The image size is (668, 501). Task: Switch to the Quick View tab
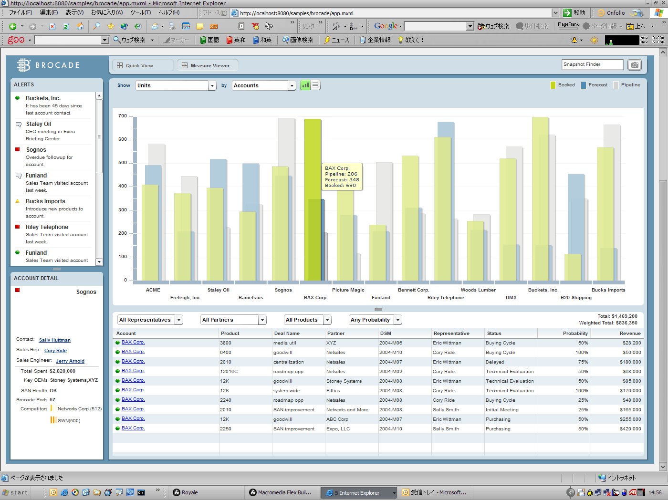tap(143, 65)
